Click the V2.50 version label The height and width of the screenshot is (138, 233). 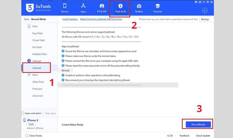(170, 136)
